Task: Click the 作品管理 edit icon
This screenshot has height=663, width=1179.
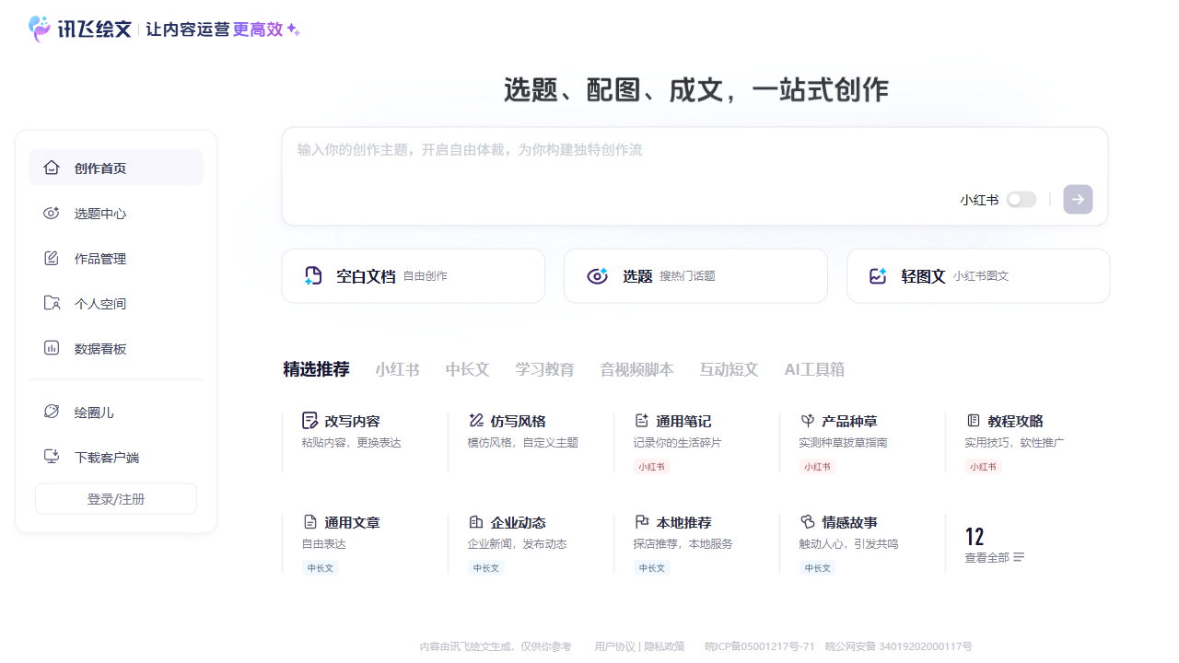Action: click(x=52, y=259)
